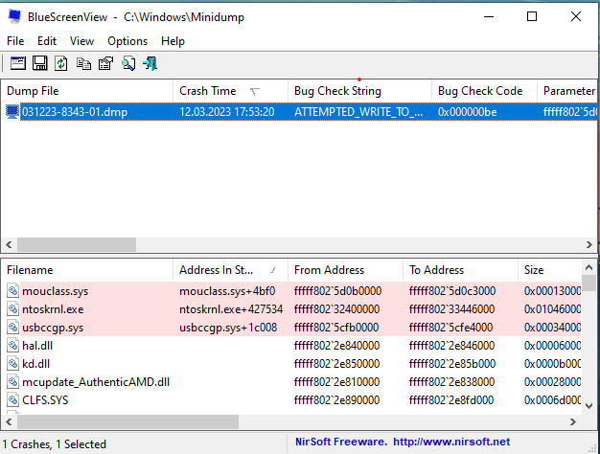Viewport: 600px width, 454px height.
Task: Sort by the Dump File column header
Action: (87, 91)
